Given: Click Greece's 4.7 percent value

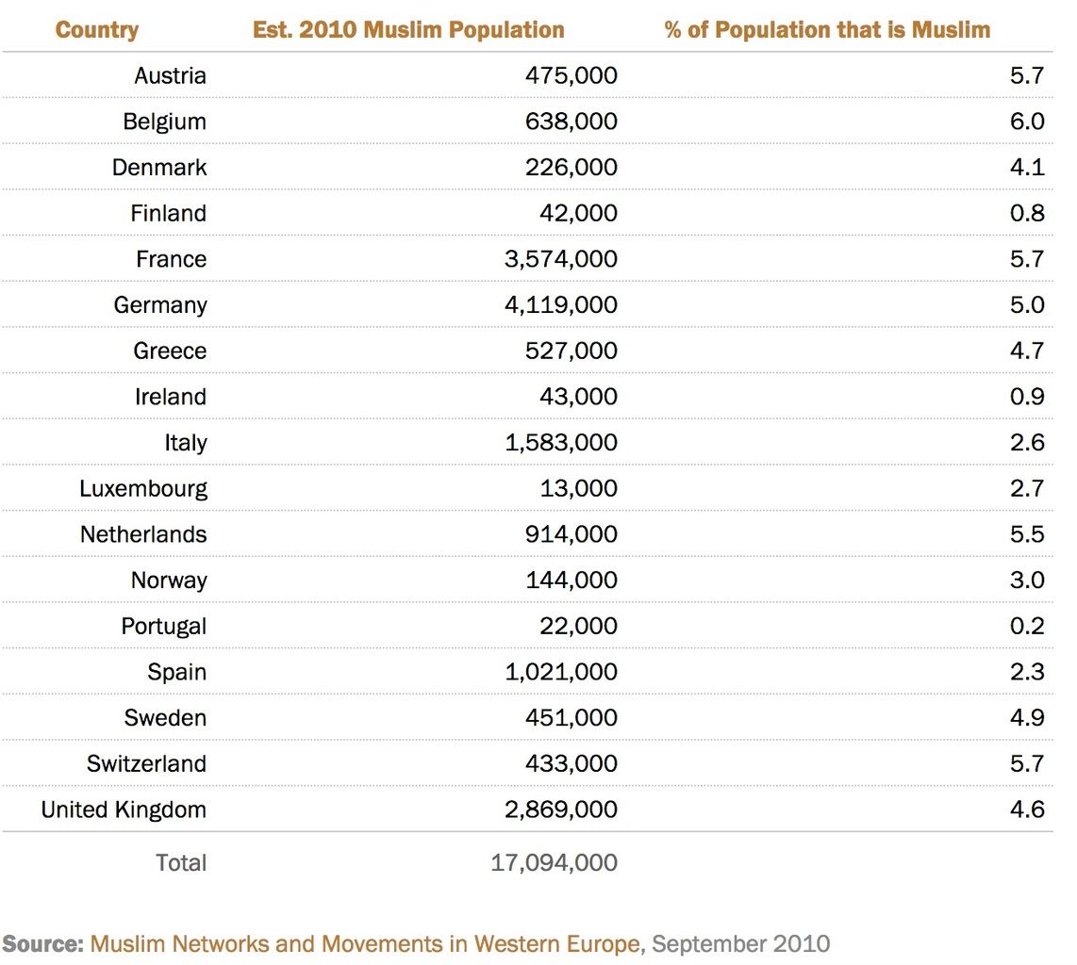Looking at the screenshot, I should [x=1027, y=351].
